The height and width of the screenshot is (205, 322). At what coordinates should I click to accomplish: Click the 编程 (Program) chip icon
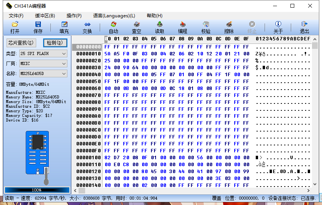click(x=183, y=24)
